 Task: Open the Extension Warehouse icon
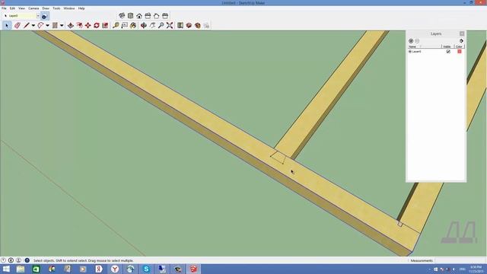pos(198,25)
